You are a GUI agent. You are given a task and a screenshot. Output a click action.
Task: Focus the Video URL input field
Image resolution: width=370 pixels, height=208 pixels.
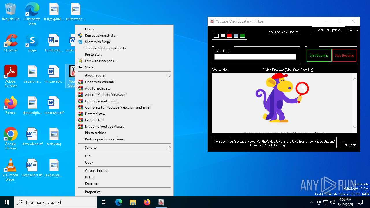click(255, 57)
